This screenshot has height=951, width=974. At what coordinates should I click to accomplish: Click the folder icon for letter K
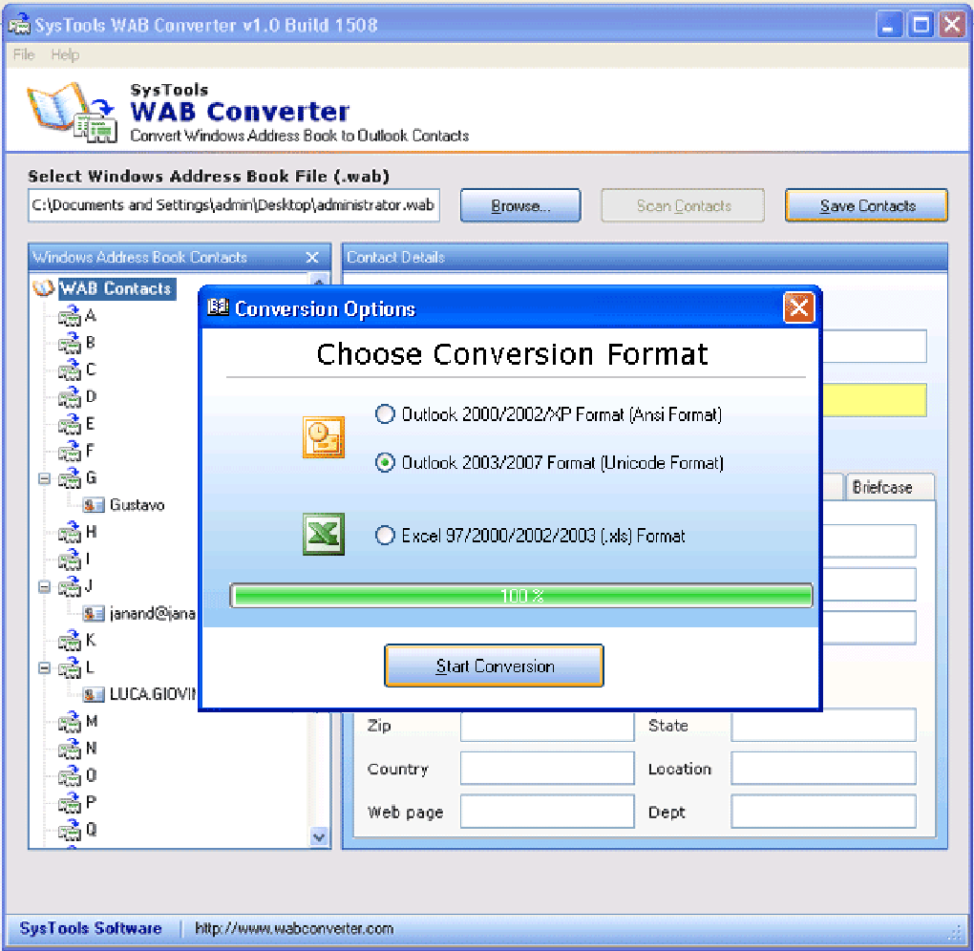(x=70, y=641)
